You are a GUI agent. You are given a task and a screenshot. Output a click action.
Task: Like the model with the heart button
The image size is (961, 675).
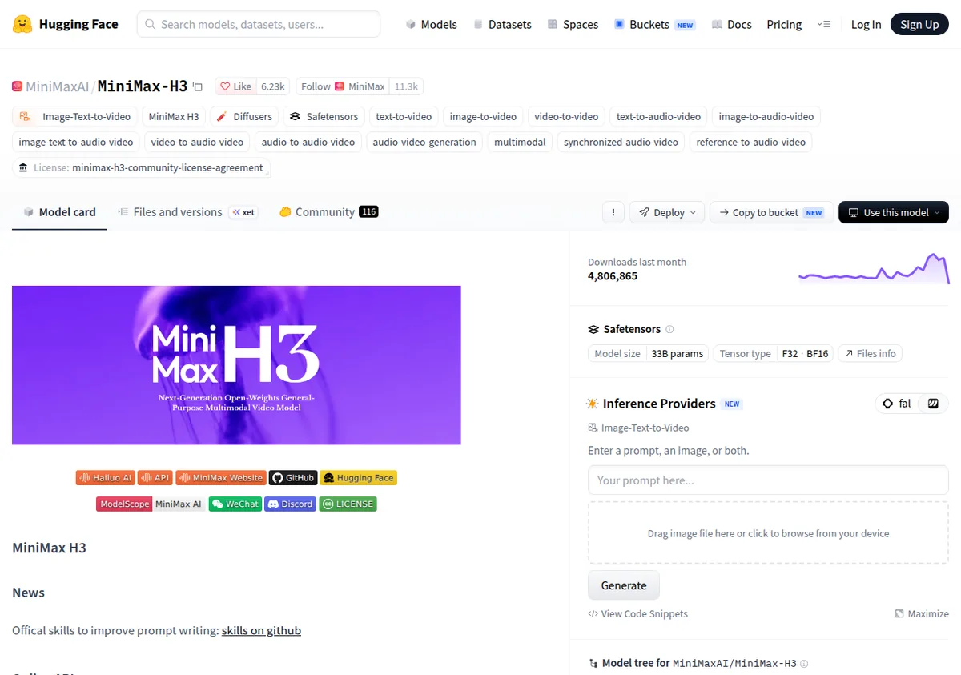(x=236, y=86)
